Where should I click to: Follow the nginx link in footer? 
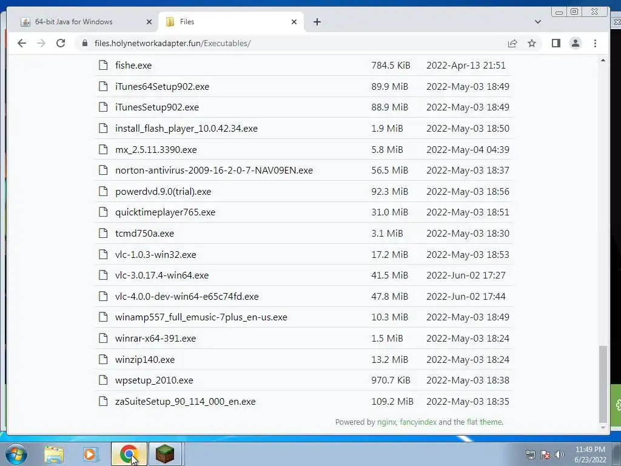point(386,422)
